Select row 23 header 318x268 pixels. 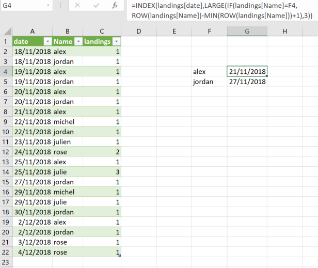point(6,262)
